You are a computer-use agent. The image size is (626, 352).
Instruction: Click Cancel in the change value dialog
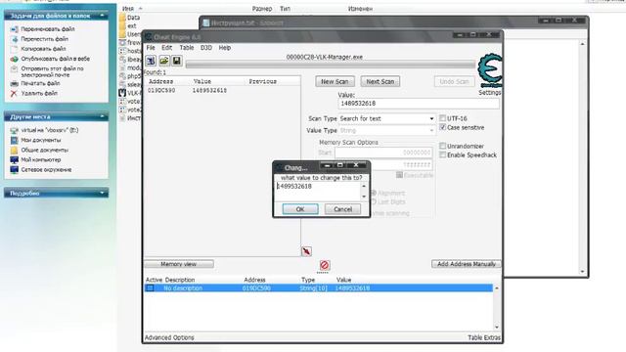pos(342,209)
